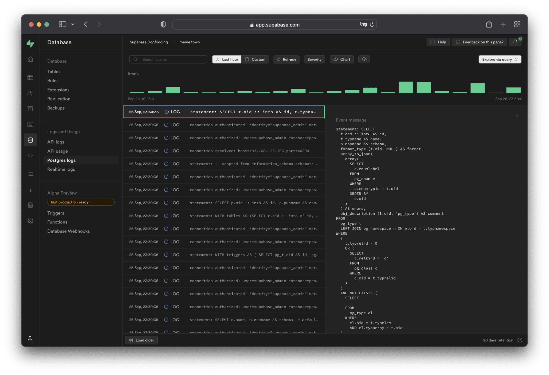549x375 pixels.
Task: Select API logs in the sidebar
Action: coord(55,142)
